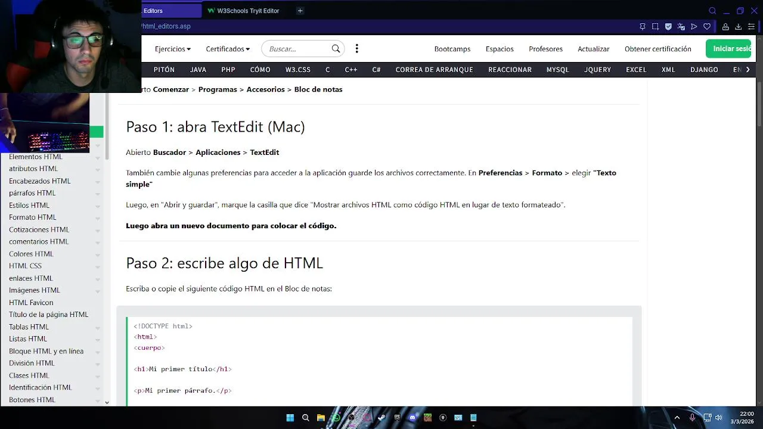763x429 pixels.
Task: Open Tablas HTML in the sidebar
Action: click(29, 327)
